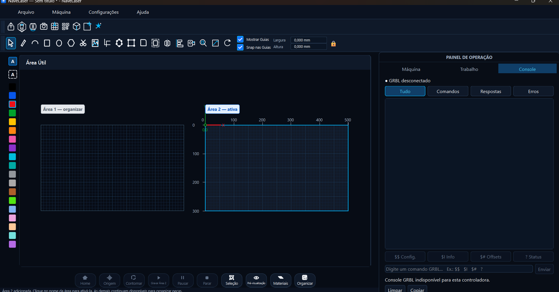Open the Configurações menu
The image size is (559, 292).
click(104, 12)
